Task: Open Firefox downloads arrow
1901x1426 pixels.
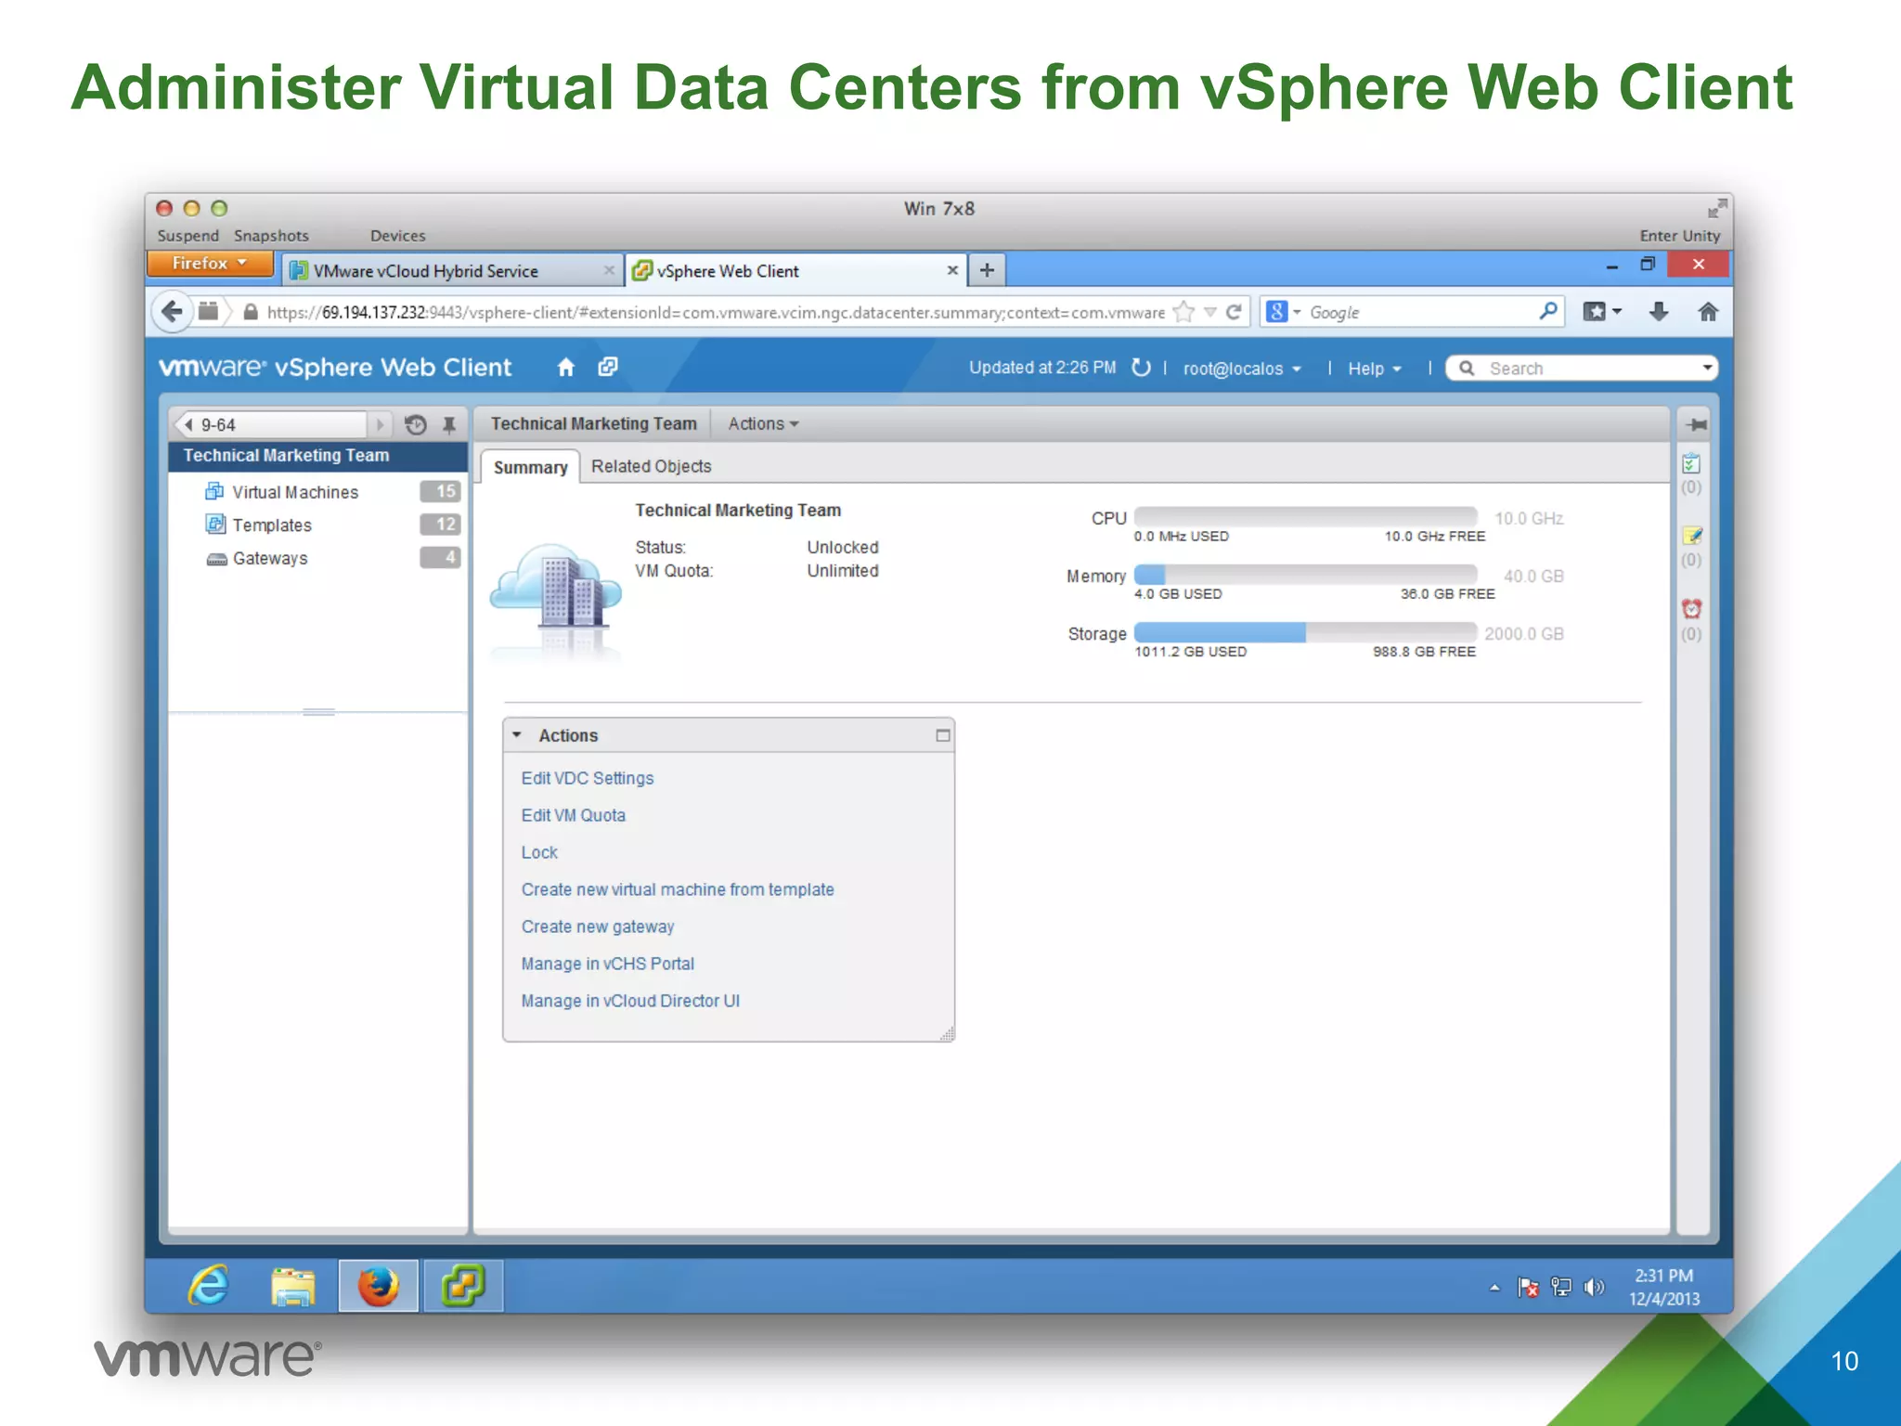Action: (1659, 312)
